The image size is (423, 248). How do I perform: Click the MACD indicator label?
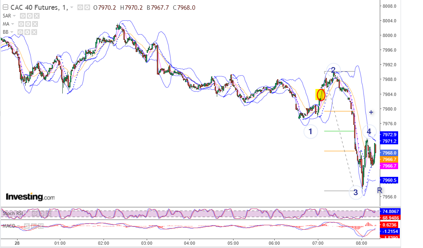tap(9, 226)
